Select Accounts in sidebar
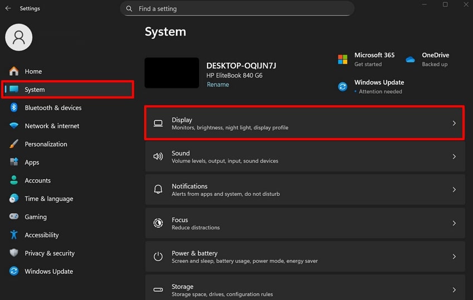Viewport: 473px width, 300px height. pyautogui.click(x=68, y=180)
